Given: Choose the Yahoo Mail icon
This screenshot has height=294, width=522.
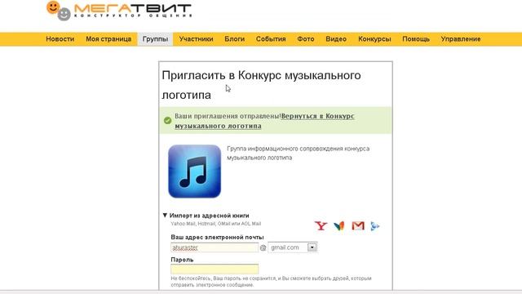Looking at the screenshot, I should click(321, 226).
